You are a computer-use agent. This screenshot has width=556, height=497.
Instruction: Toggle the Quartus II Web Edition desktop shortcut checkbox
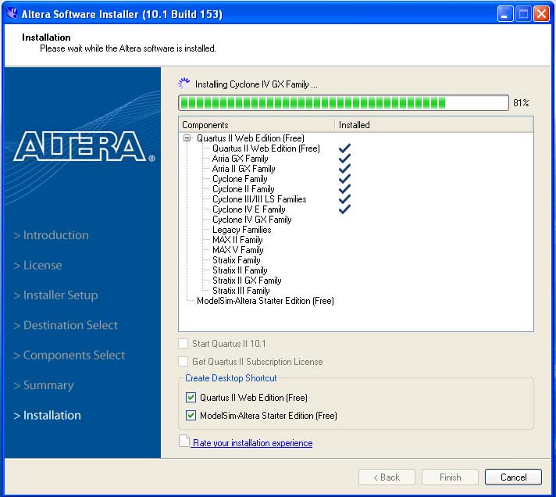pyautogui.click(x=191, y=398)
